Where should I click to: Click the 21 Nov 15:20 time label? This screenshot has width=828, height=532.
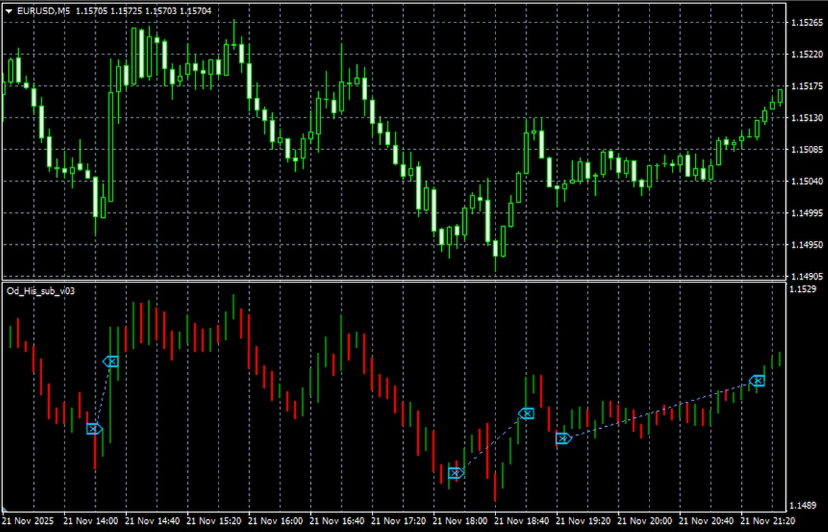(x=214, y=521)
